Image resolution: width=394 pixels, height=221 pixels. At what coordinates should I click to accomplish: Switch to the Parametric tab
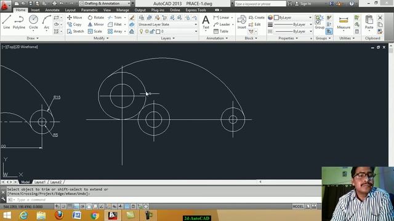point(89,10)
